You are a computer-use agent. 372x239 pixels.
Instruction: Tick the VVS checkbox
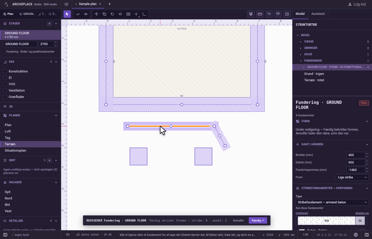(x=5, y=84)
